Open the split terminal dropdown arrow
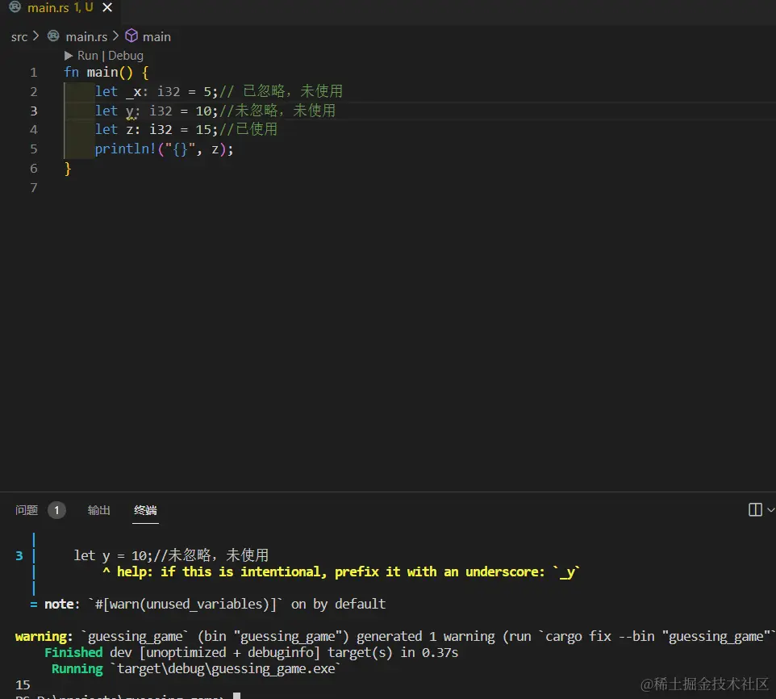Image resolution: width=776 pixels, height=699 pixels. click(x=770, y=509)
